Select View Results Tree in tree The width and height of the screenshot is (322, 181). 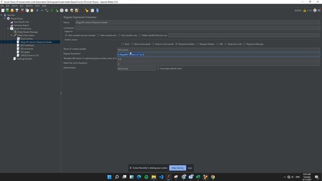tap(21, 22)
